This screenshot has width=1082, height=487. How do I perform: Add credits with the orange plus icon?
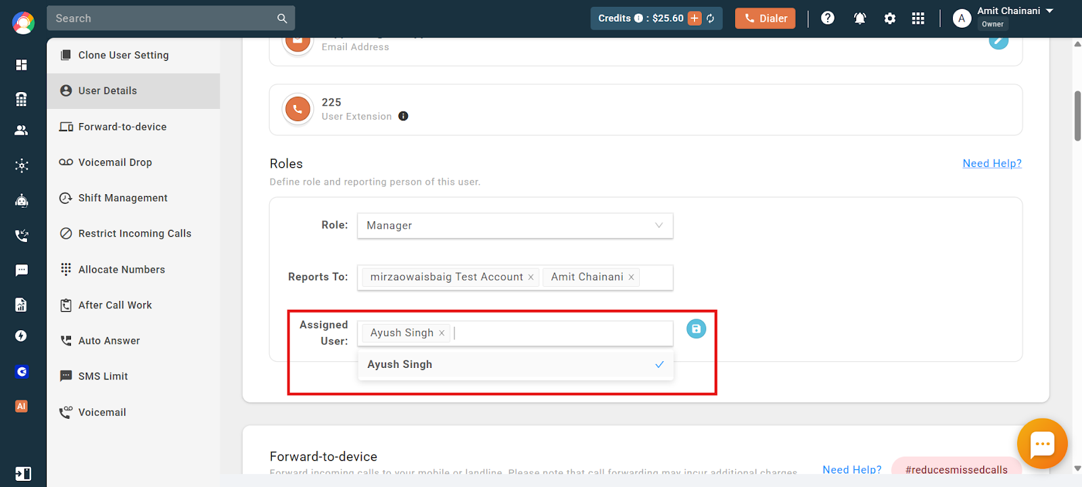click(x=695, y=18)
